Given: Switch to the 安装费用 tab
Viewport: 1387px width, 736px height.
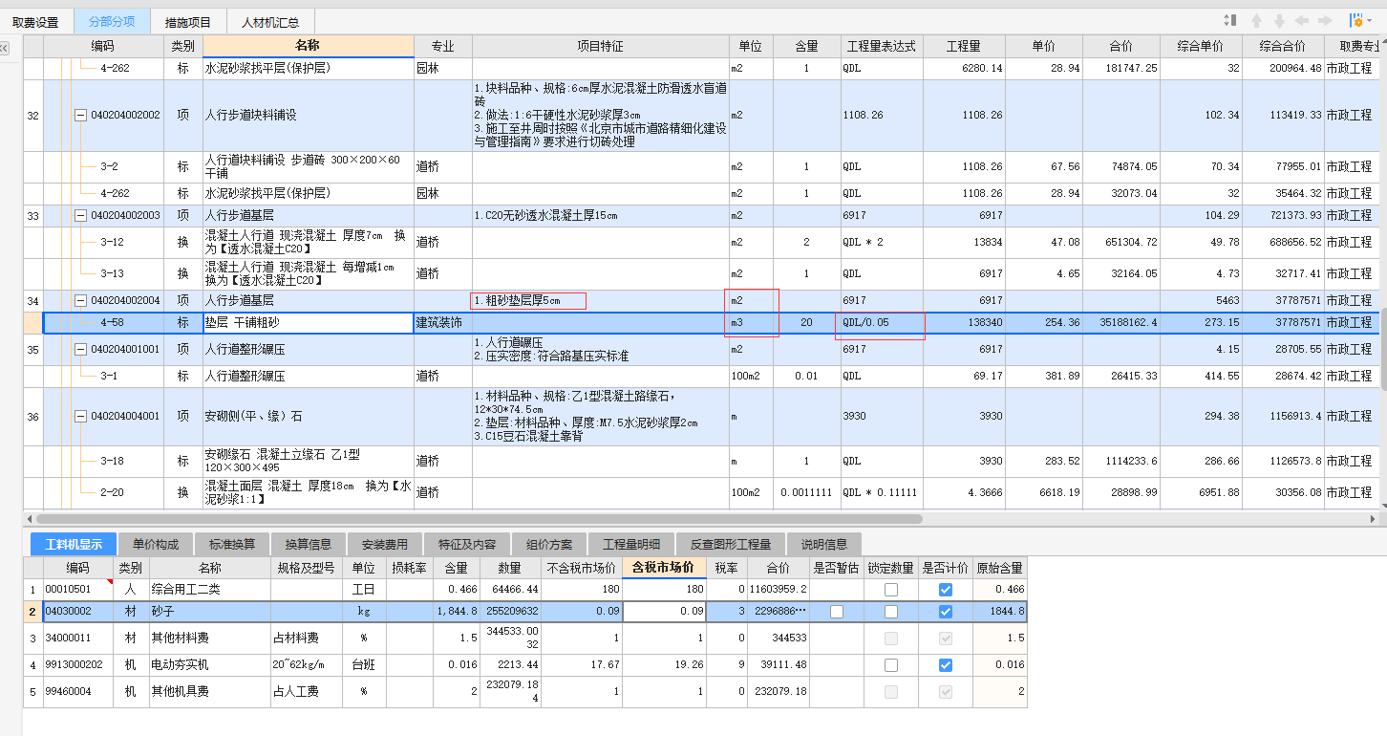Looking at the screenshot, I should click(x=385, y=544).
